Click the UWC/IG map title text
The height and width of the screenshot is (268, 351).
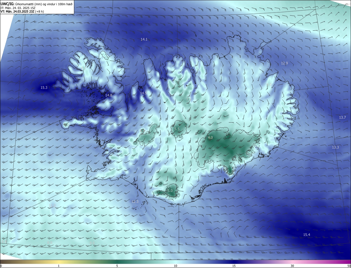pos(36,4)
